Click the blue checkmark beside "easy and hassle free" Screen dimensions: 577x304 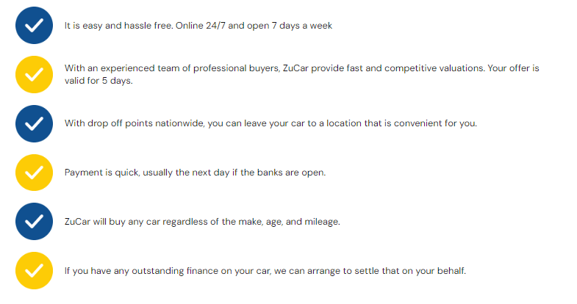click(34, 25)
